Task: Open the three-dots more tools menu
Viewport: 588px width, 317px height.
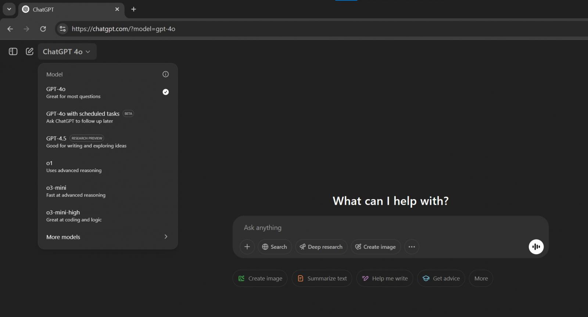Action: tap(412, 247)
